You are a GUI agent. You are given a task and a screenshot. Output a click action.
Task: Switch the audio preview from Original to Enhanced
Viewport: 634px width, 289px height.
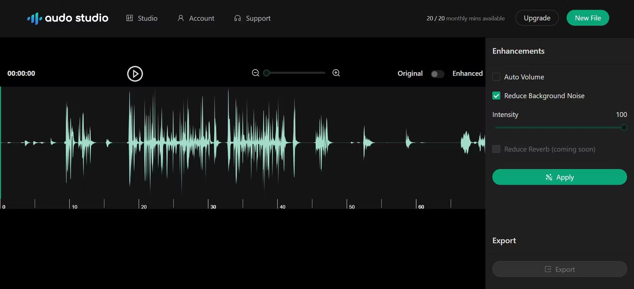[437, 74]
